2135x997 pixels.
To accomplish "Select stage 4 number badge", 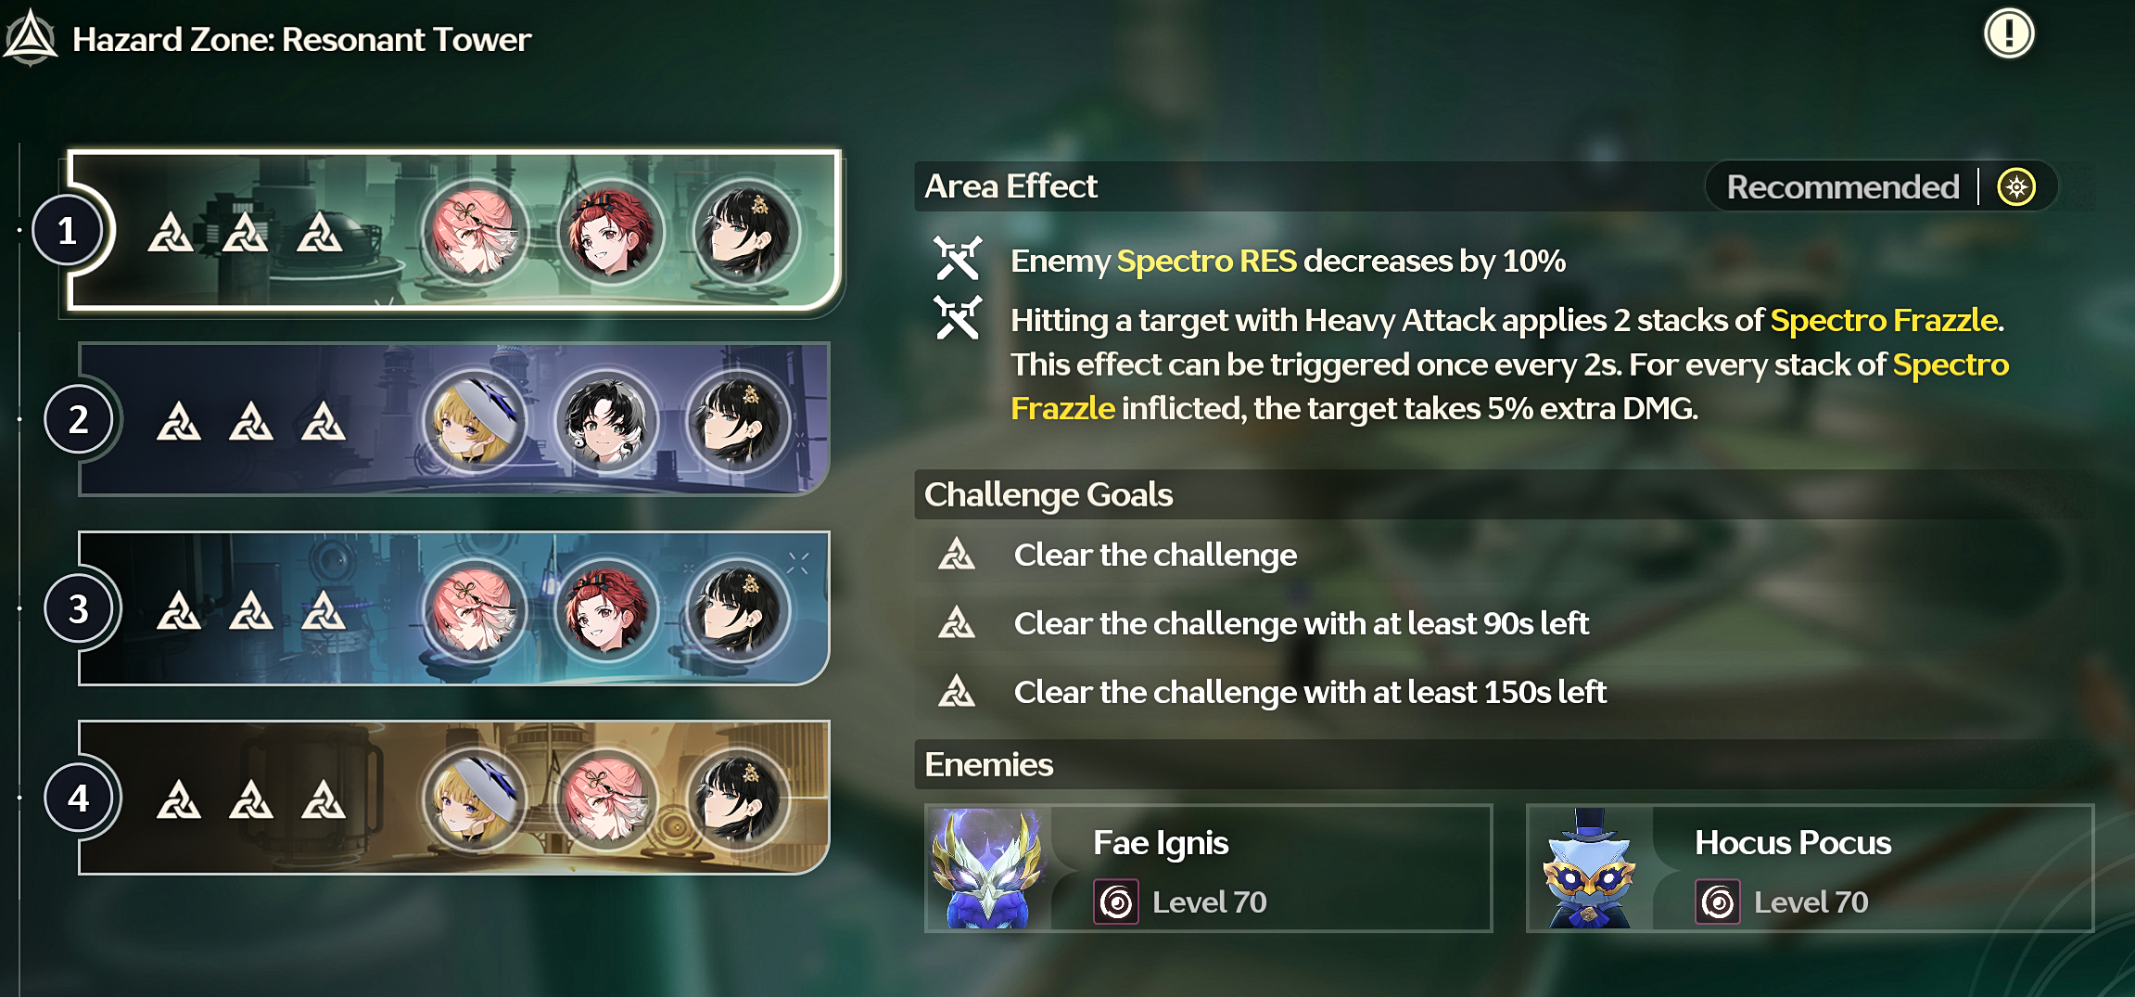I will pos(79,799).
